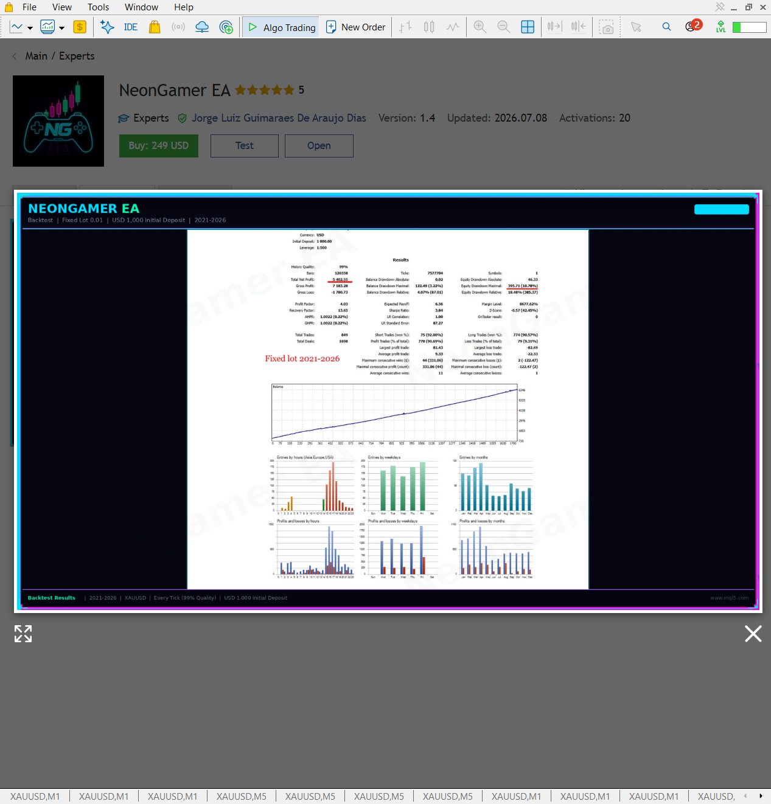This screenshot has width=771, height=804.
Task: Click the yellow lock icon in menu bar
Action: [x=9, y=7]
